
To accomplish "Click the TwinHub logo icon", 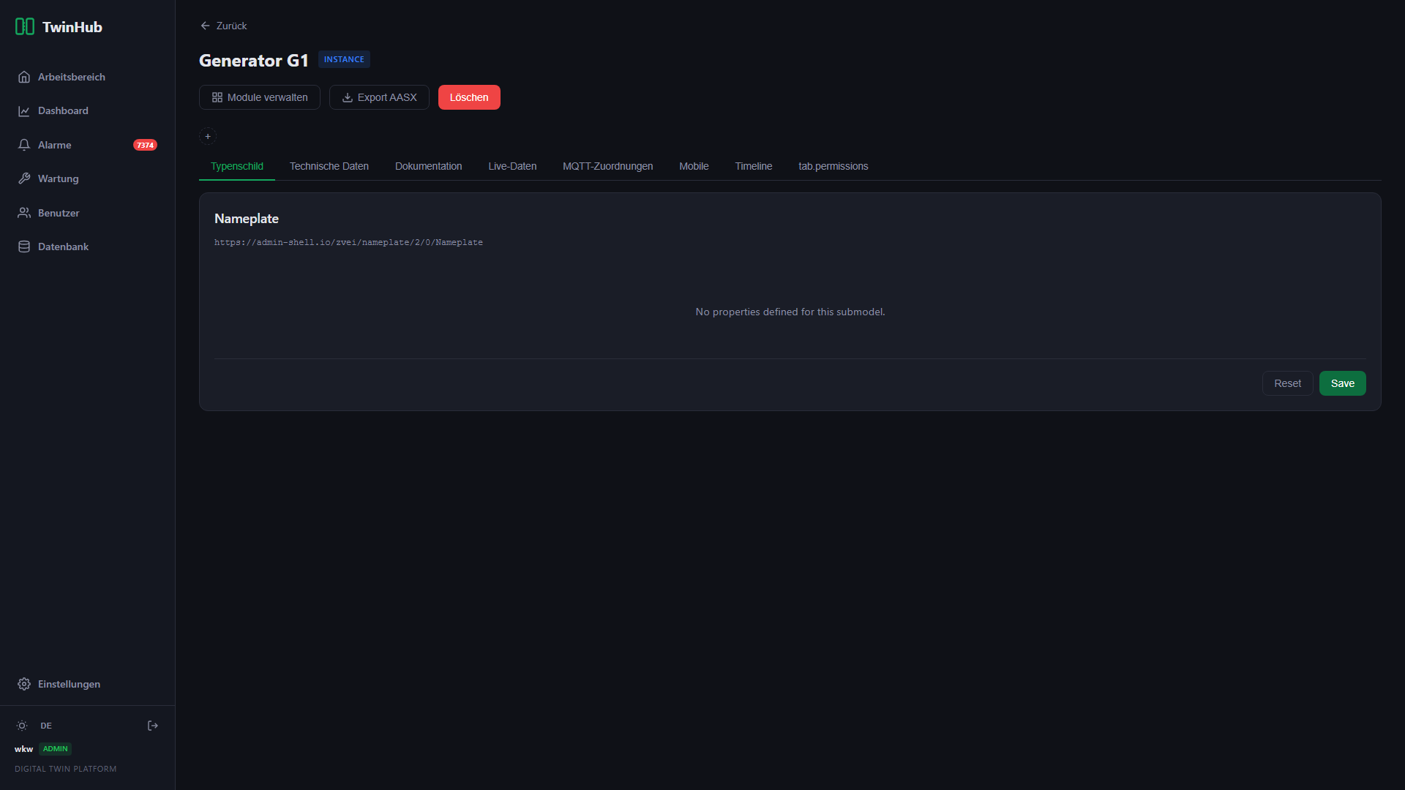I will point(25,27).
